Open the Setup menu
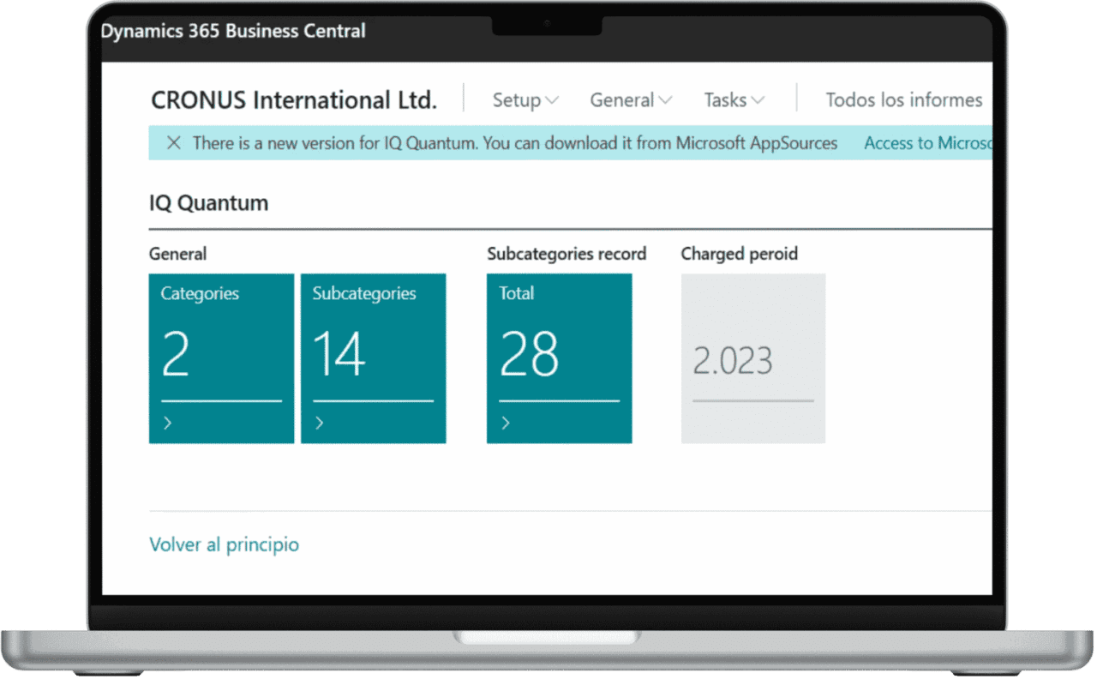 coord(525,100)
